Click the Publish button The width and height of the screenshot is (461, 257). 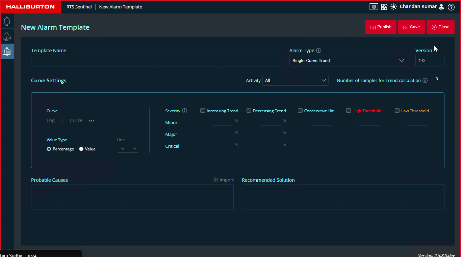click(x=381, y=27)
